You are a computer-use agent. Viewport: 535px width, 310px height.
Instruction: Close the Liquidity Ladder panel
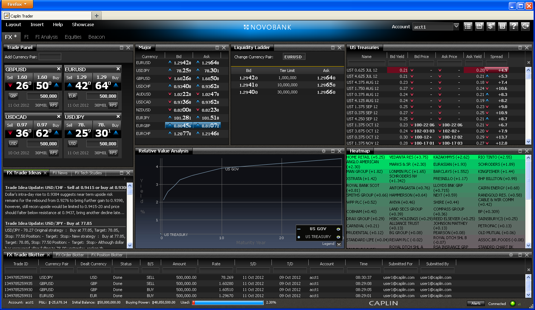click(339, 48)
